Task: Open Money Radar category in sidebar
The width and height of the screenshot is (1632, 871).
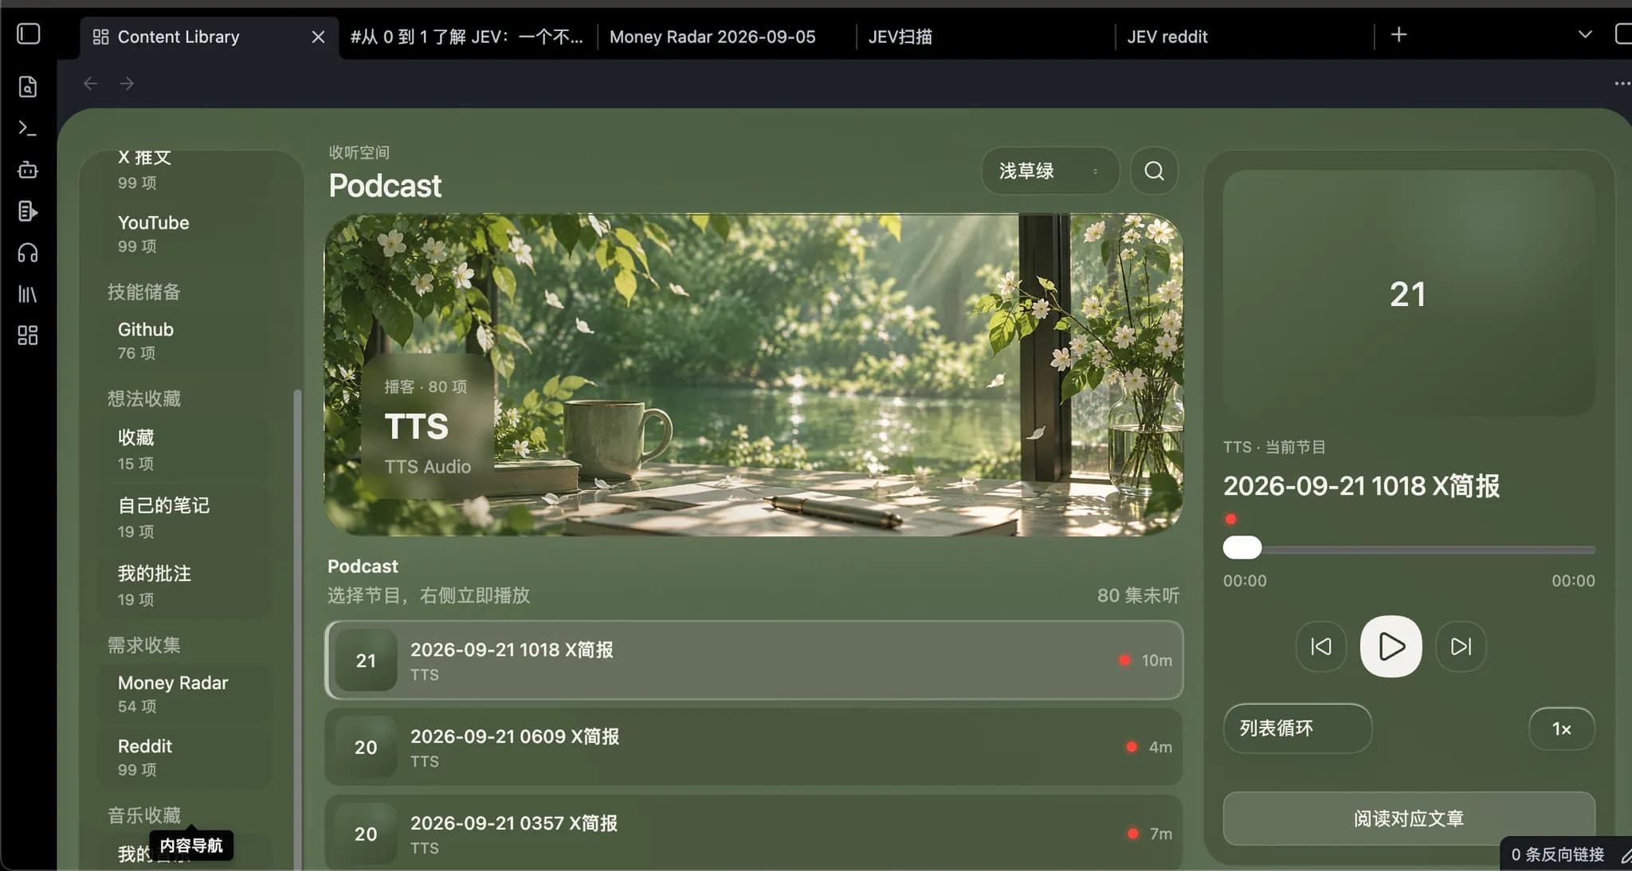Action: point(185,693)
